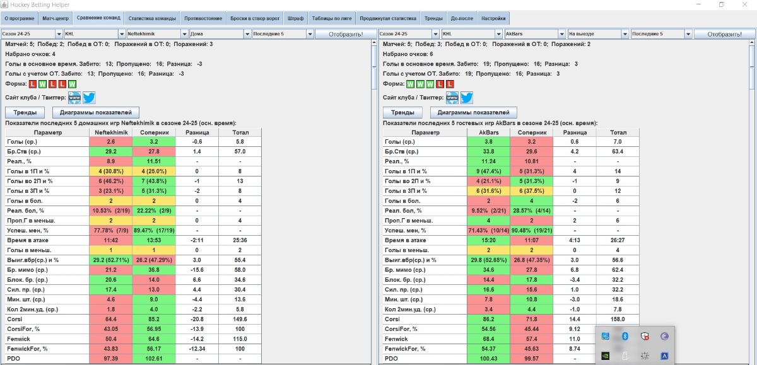Open Neftekhimik Twitter bird icon
Screen dimensions: 757x365
(89, 98)
